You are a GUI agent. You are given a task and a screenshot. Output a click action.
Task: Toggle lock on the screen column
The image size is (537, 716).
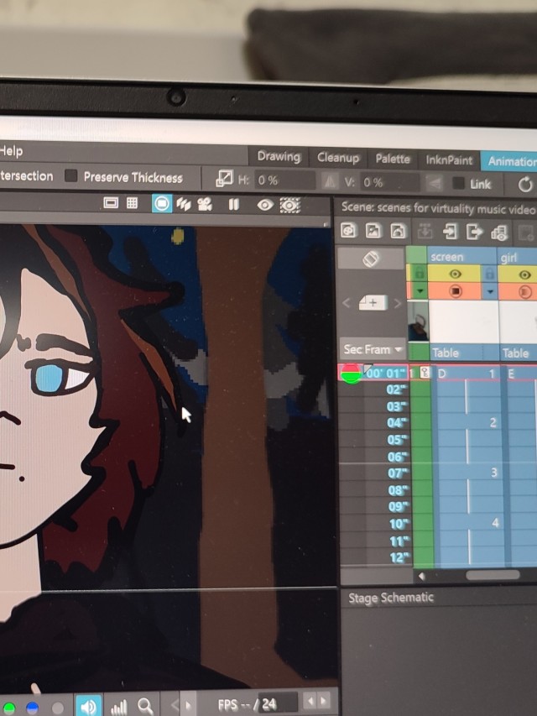pos(489,274)
